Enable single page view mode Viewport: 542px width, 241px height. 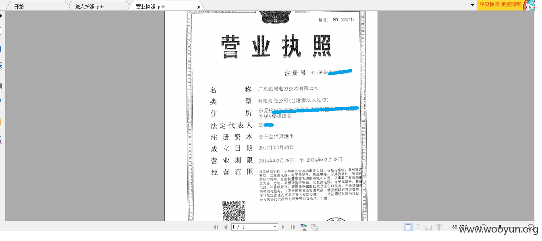(x=408, y=227)
